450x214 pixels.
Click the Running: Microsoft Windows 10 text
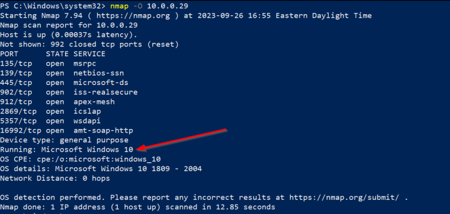[67, 150]
